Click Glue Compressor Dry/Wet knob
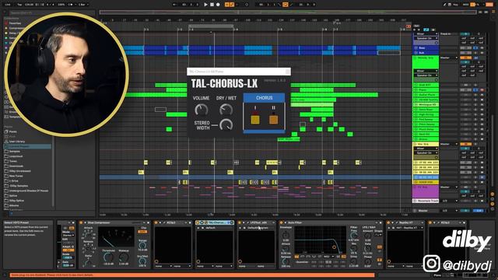Viewport: 498px width, 280px height. tap(143, 261)
